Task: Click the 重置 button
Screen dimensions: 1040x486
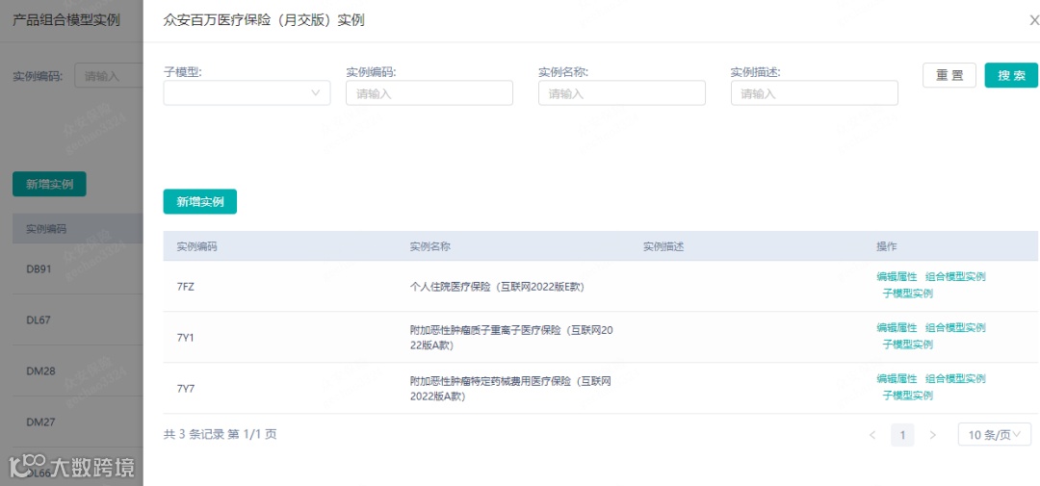Action: point(949,75)
